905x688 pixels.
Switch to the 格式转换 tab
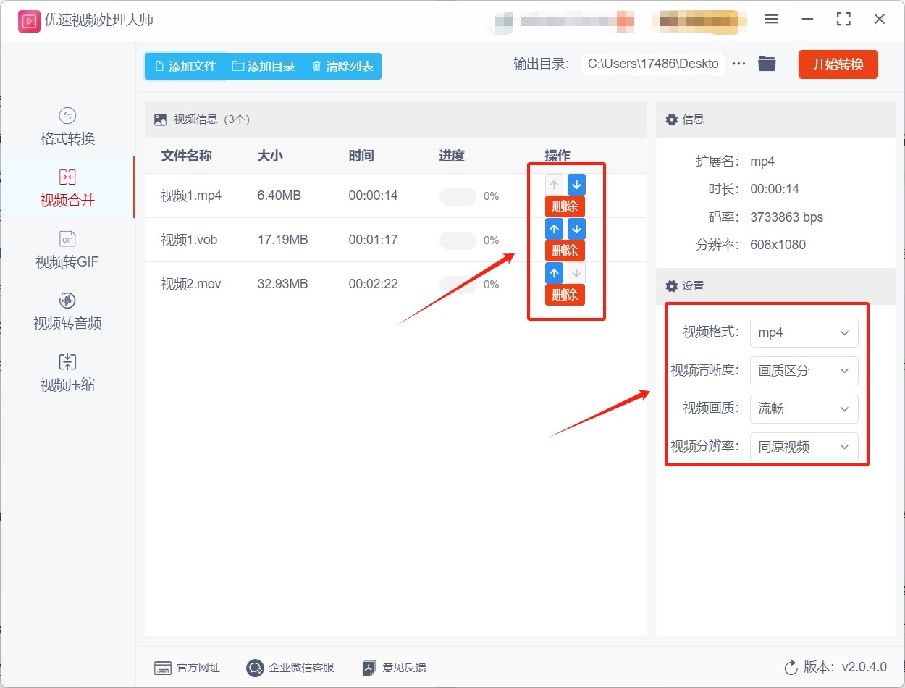click(67, 127)
